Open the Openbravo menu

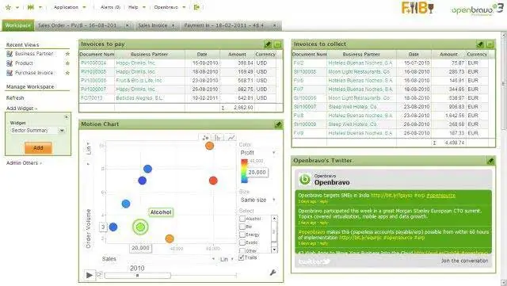point(170,7)
